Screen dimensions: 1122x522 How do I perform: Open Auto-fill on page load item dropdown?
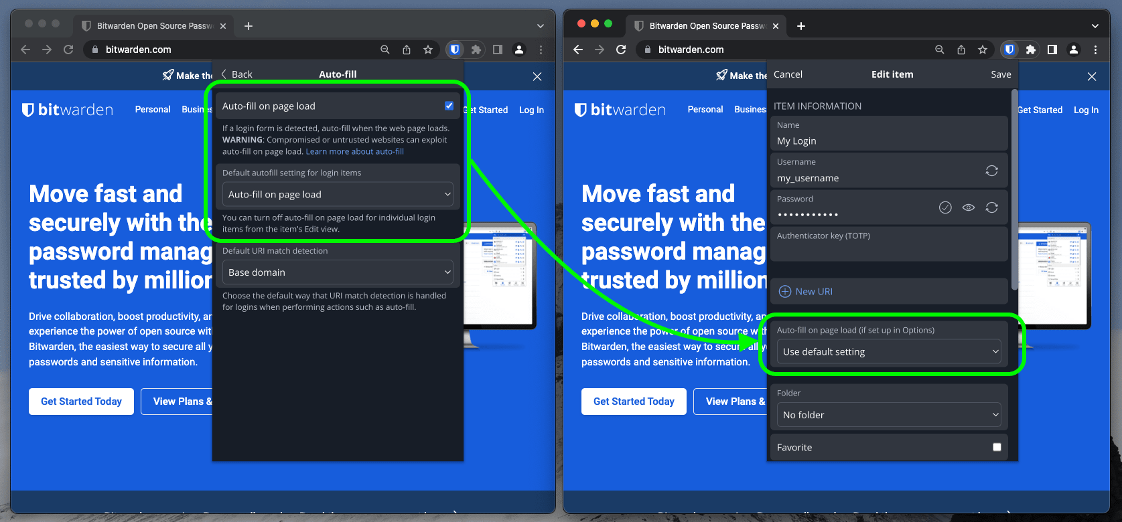point(889,351)
